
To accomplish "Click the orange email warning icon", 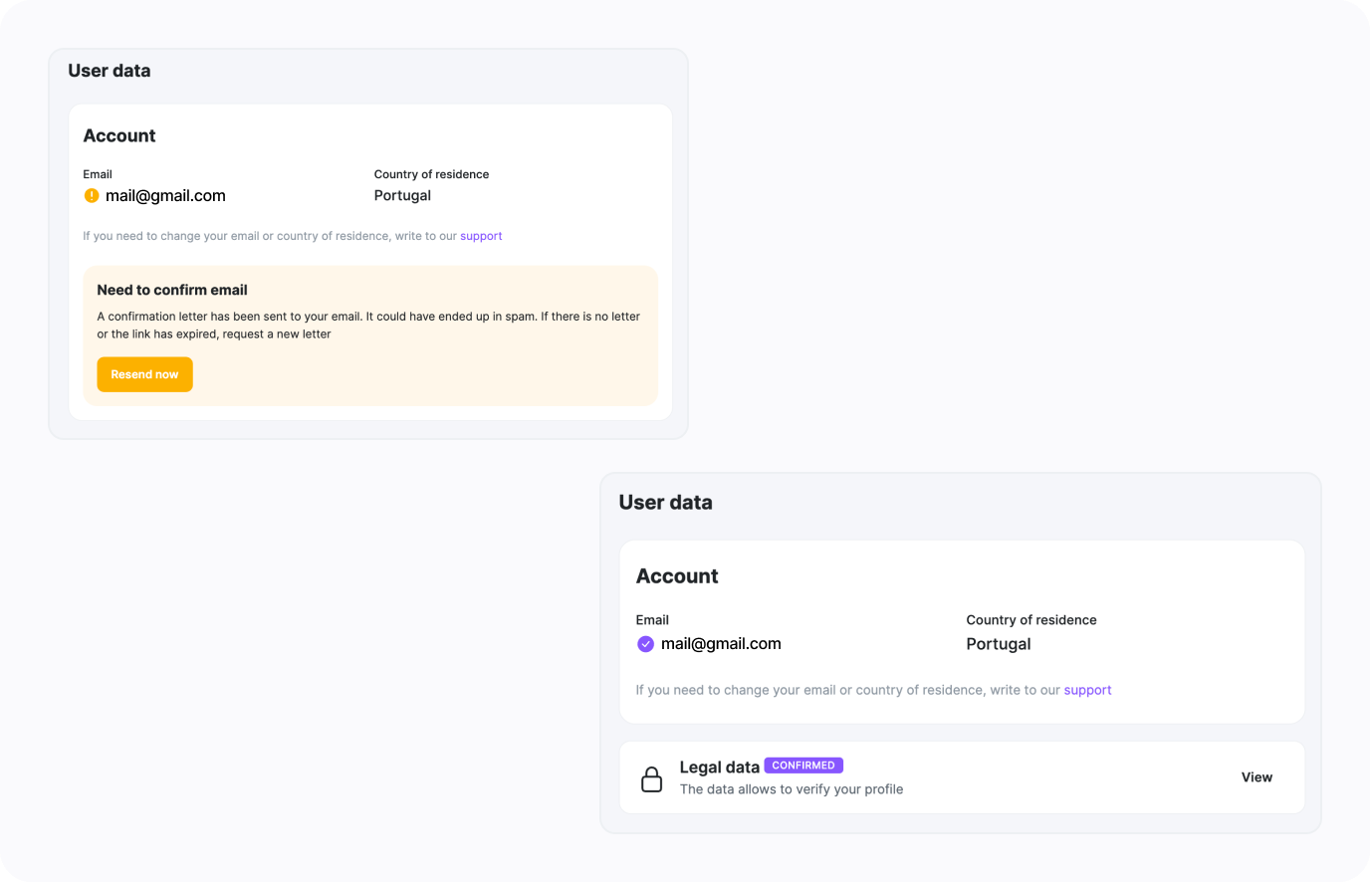I will pos(92,196).
